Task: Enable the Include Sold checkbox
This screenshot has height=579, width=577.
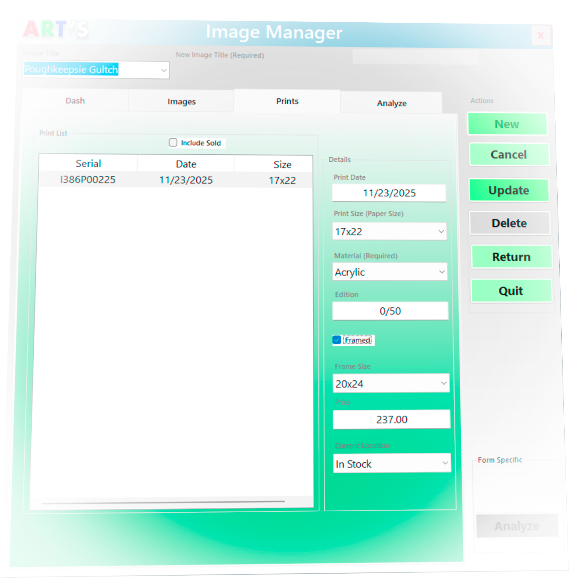Action: [173, 142]
